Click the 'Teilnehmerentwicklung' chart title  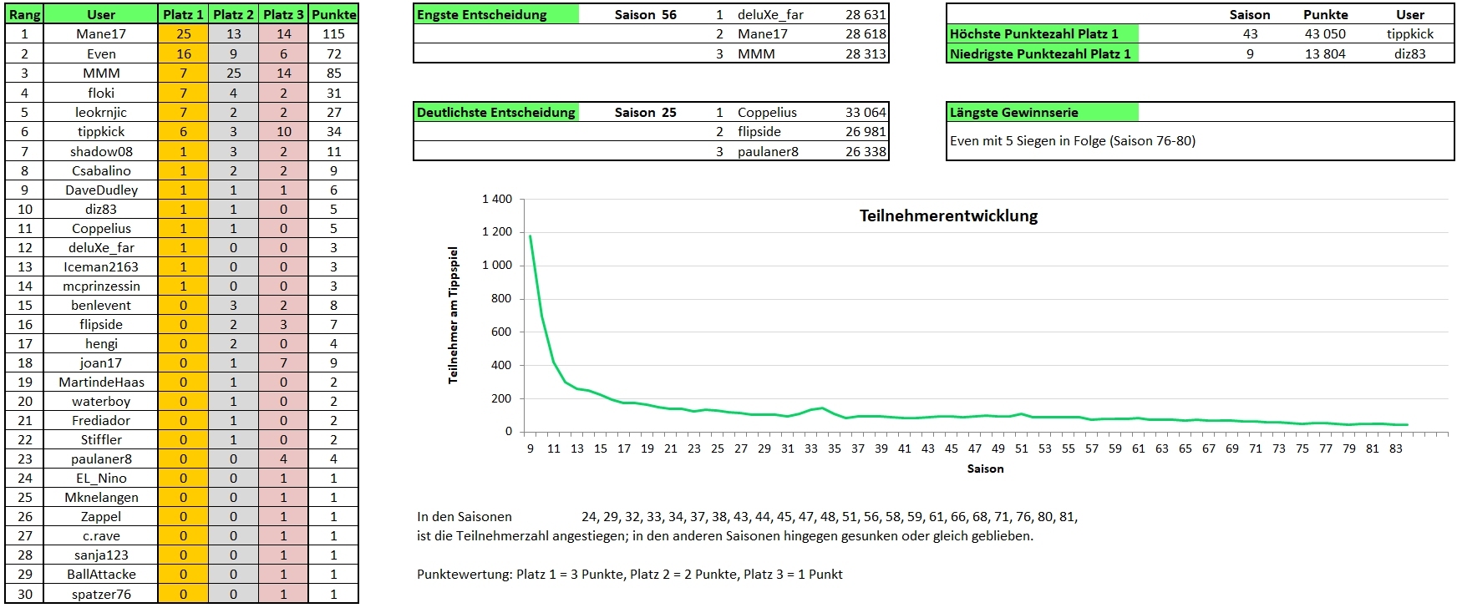(x=948, y=215)
